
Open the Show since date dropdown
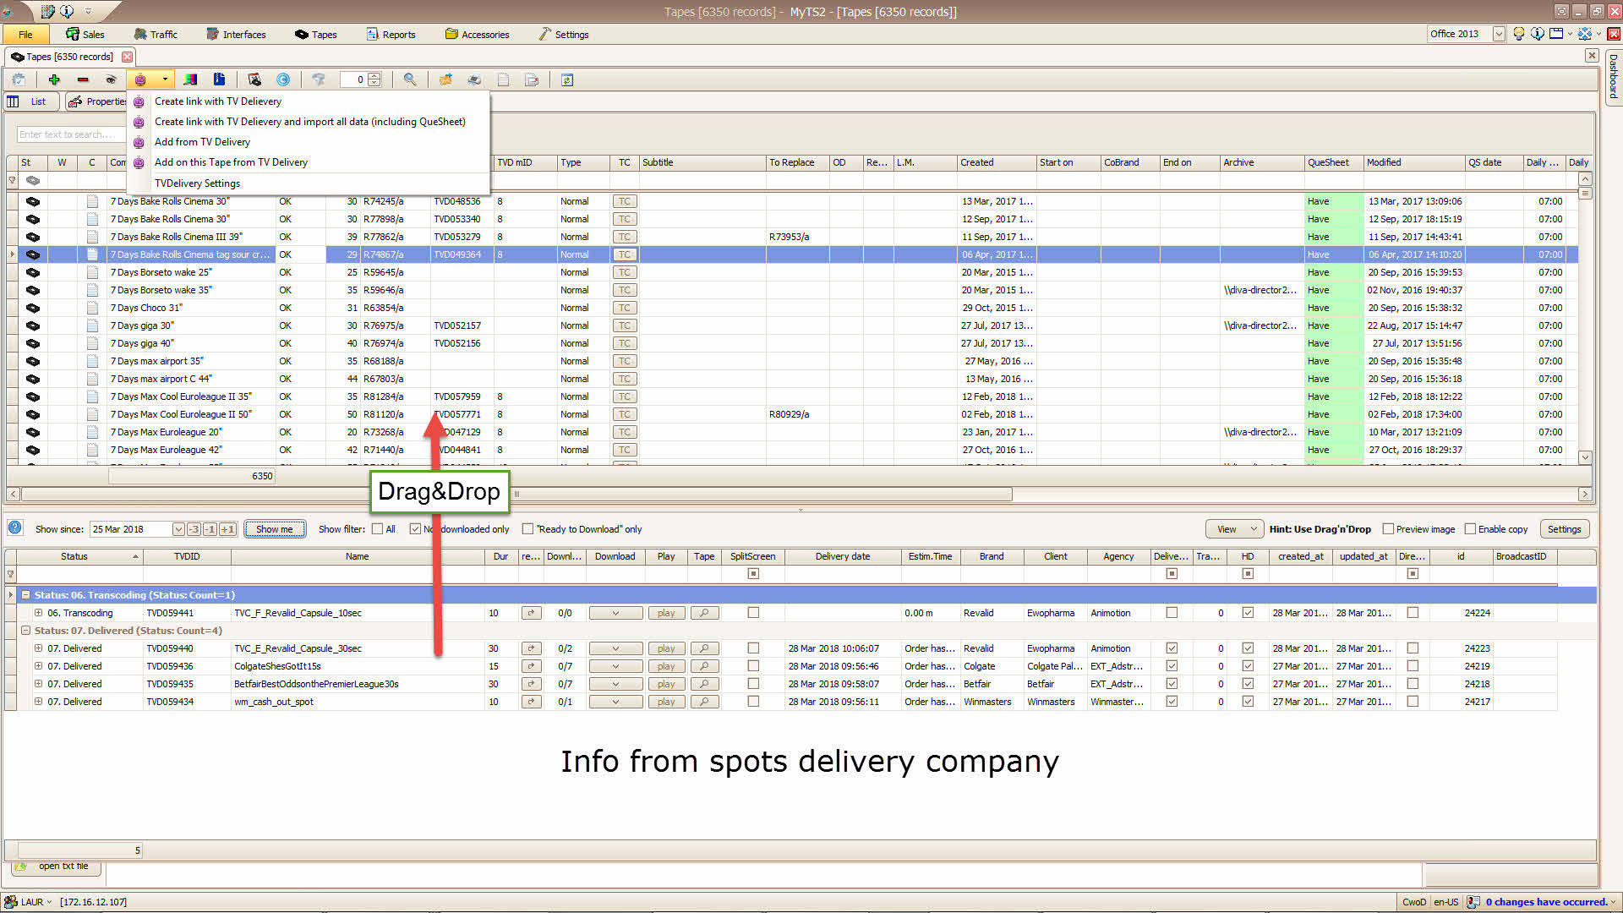pos(178,529)
